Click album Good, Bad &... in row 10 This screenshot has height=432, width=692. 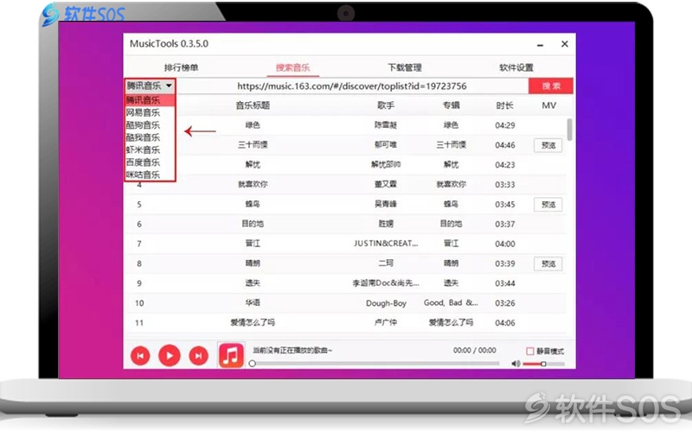point(451,303)
